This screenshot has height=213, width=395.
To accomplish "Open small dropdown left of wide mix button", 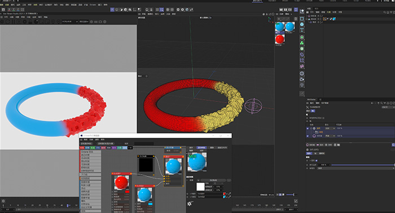I will tap(198, 180).
